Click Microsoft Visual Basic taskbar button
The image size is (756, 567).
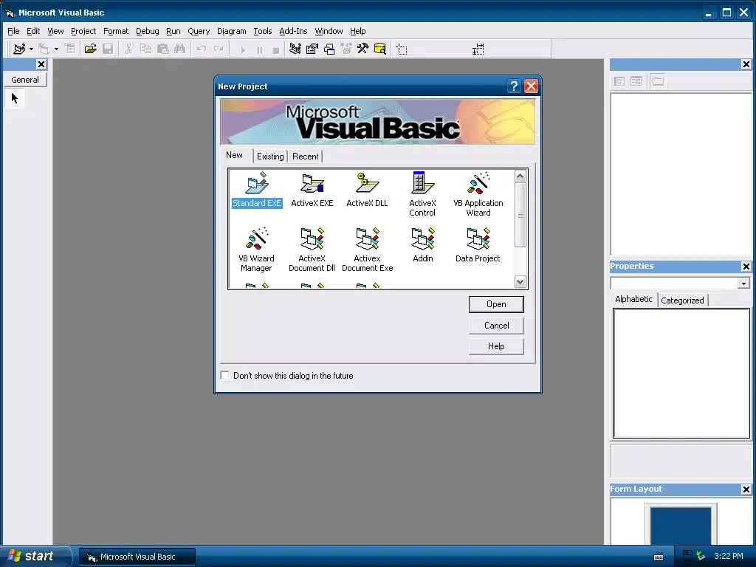pyautogui.click(x=137, y=557)
